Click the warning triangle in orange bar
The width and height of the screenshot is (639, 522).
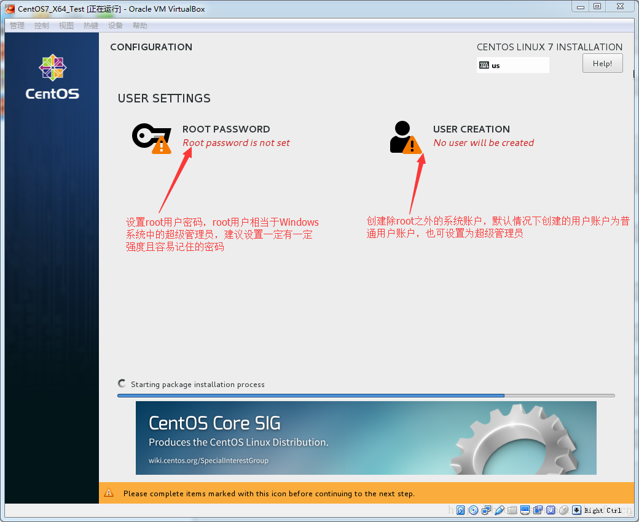click(109, 493)
